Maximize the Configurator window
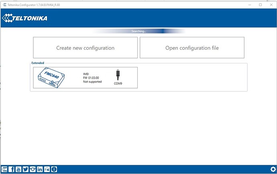This screenshot has height=174, width=277. coord(260,4)
